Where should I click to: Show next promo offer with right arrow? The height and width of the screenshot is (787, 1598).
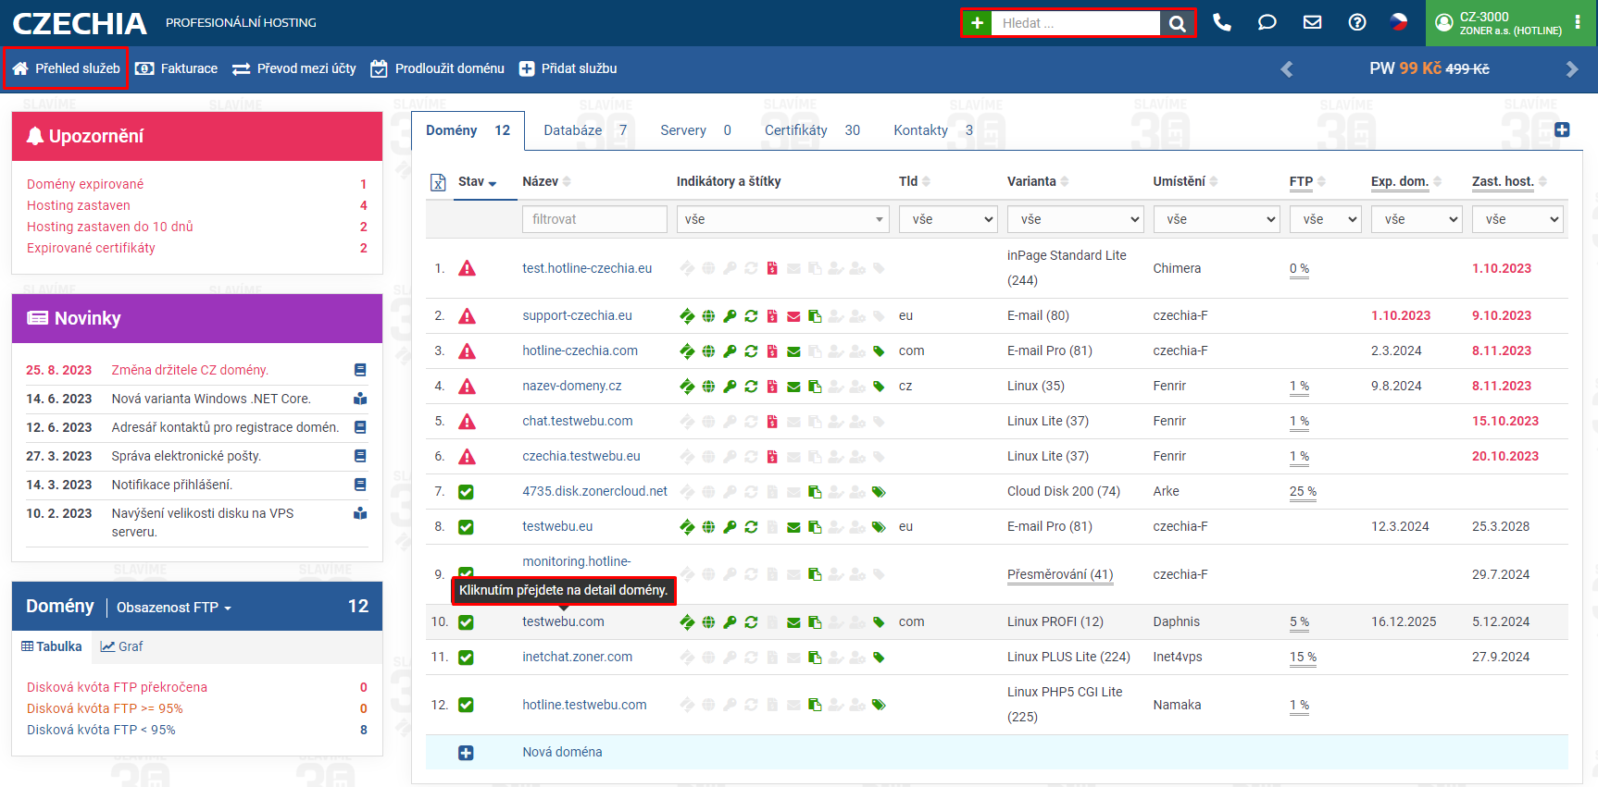[x=1571, y=68]
